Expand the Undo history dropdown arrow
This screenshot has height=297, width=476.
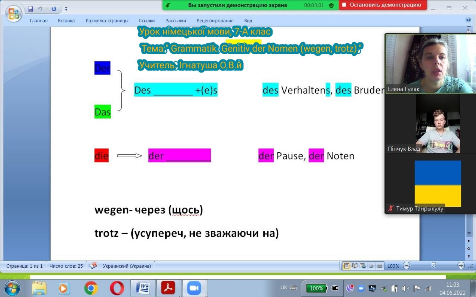[x=47, y=9]
